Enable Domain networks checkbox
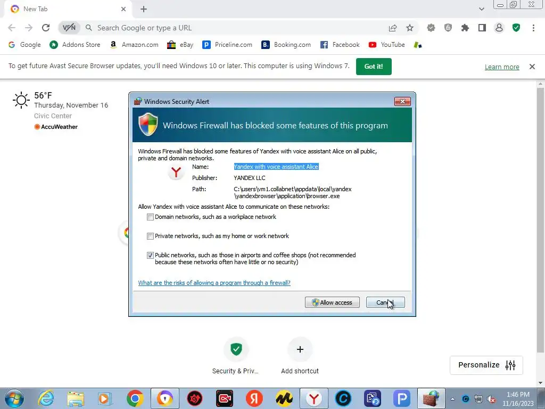This screenshot has height=409, width=545. 150,217
